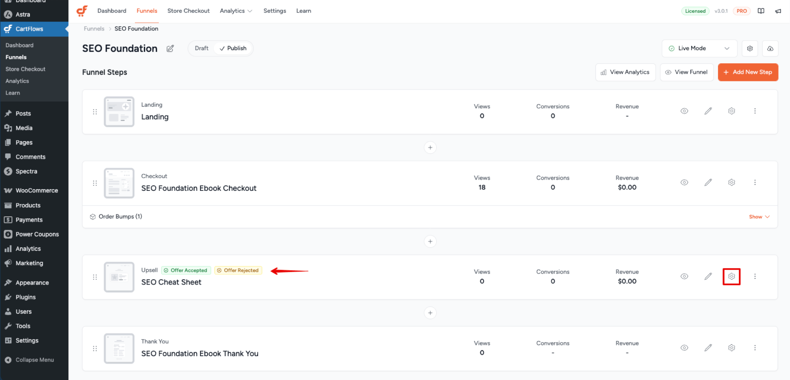This screenshot has width=790, height=380.
Task: Select the Funnels tab in top navigation
Action: 147,11
